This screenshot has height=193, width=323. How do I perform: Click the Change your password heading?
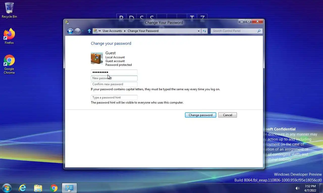[111, 43]
